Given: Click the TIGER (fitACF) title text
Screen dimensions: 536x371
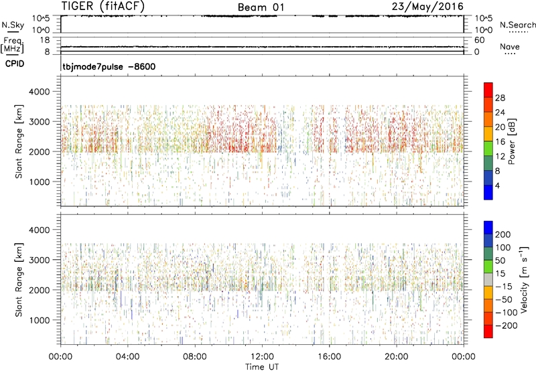Looking at the screenshot, I should 103,6.
